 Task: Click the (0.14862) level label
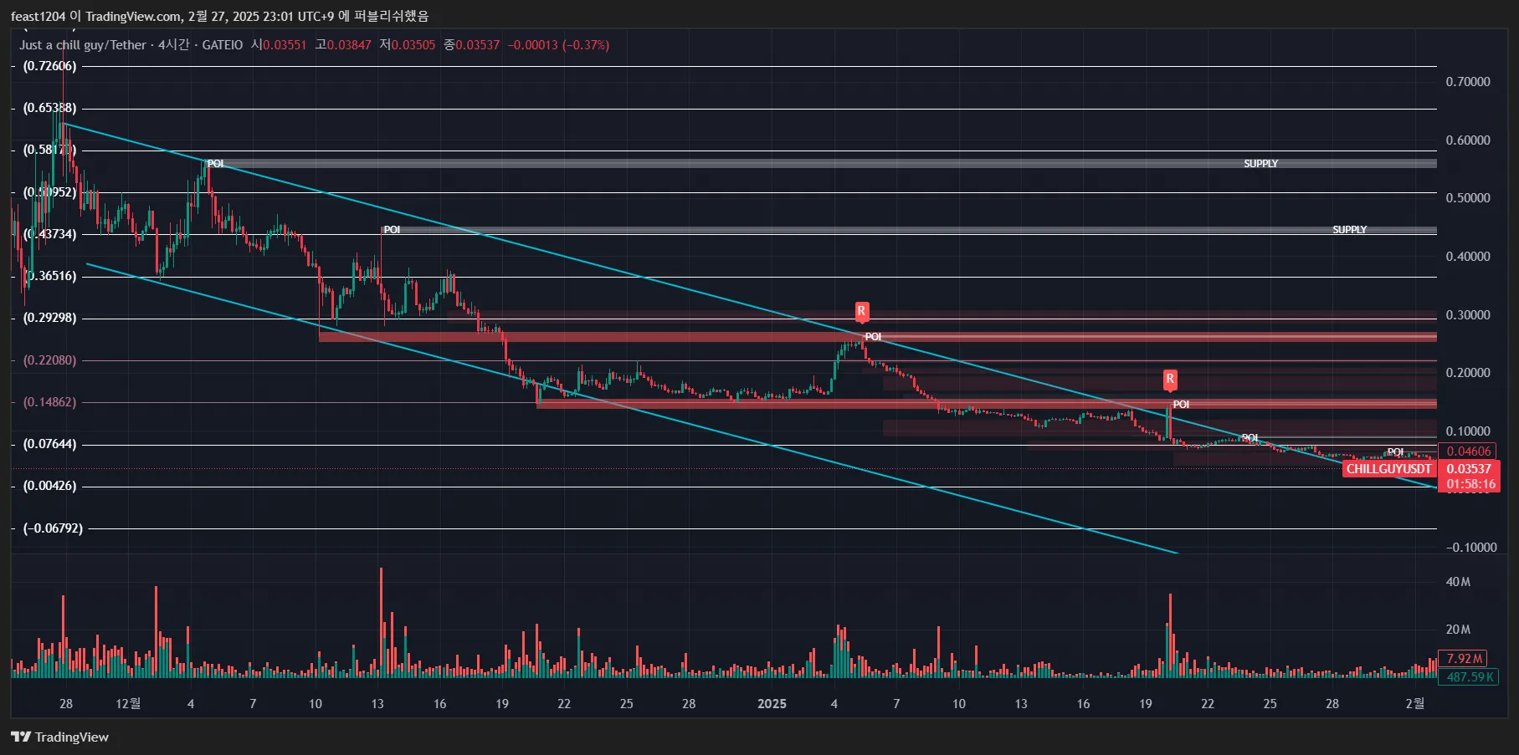click(49, 402)
